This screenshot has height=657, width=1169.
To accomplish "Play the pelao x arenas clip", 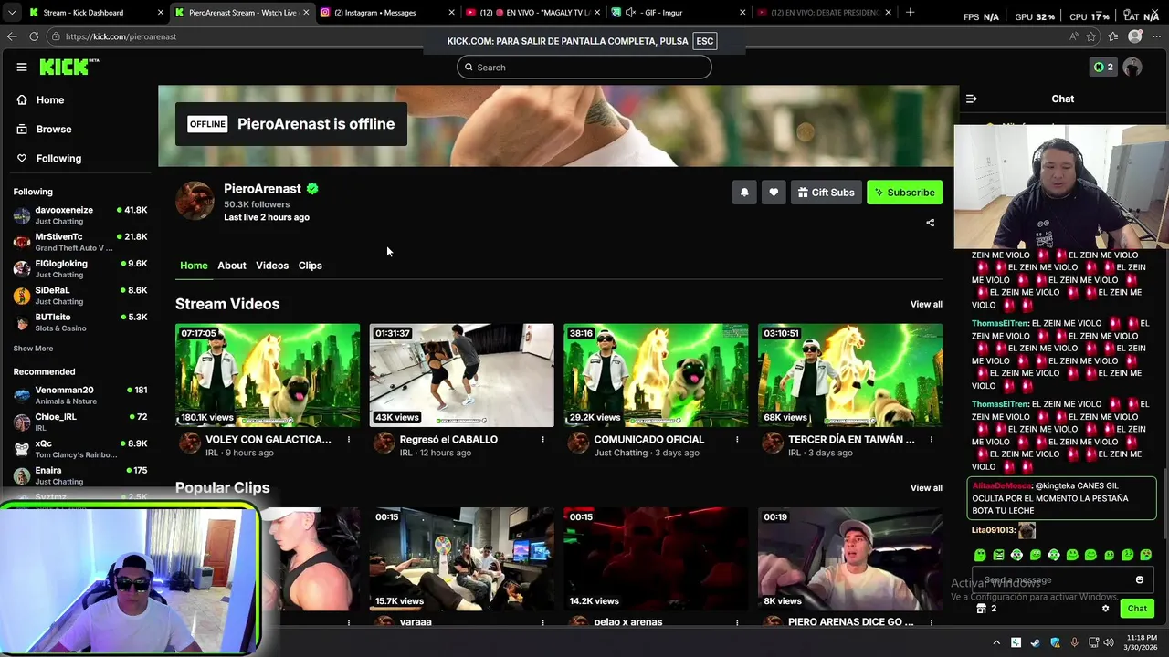I will 656,558.
